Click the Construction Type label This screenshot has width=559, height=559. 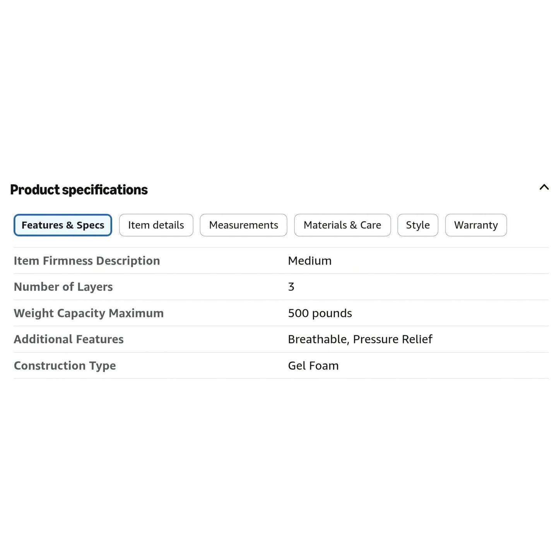tap(65, 366)
